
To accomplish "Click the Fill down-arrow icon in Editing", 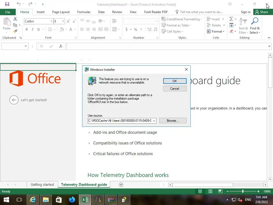I will [x=231, y=25].
